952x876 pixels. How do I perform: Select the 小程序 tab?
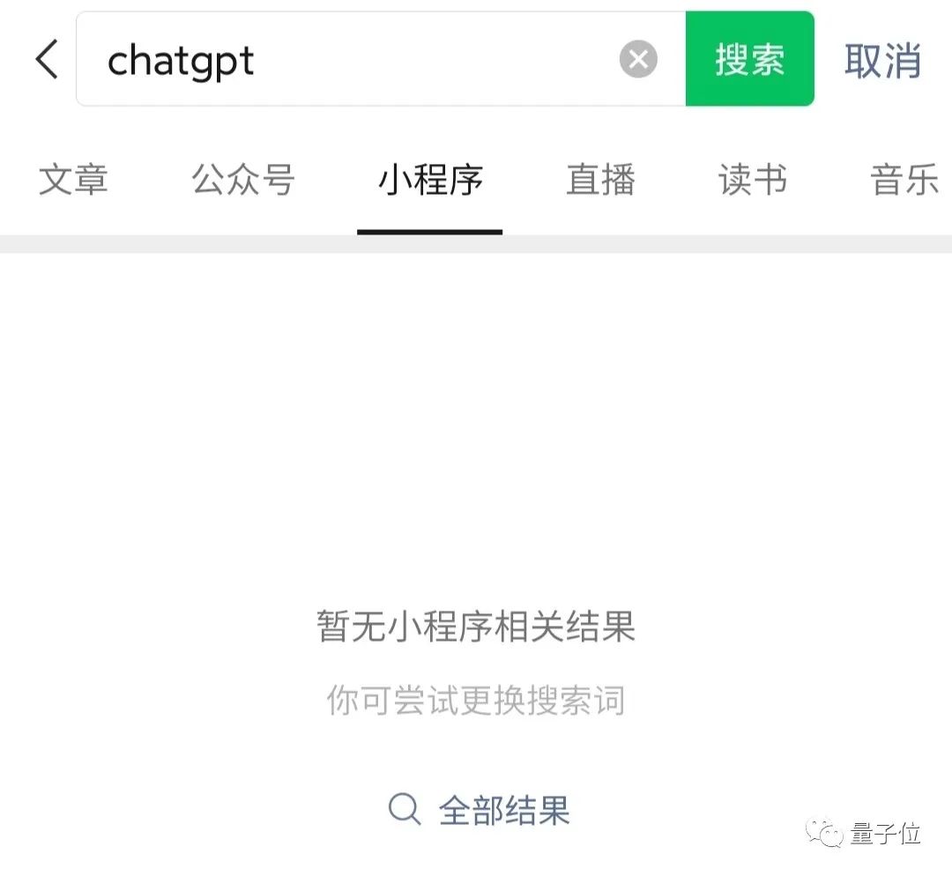point(430,180)
